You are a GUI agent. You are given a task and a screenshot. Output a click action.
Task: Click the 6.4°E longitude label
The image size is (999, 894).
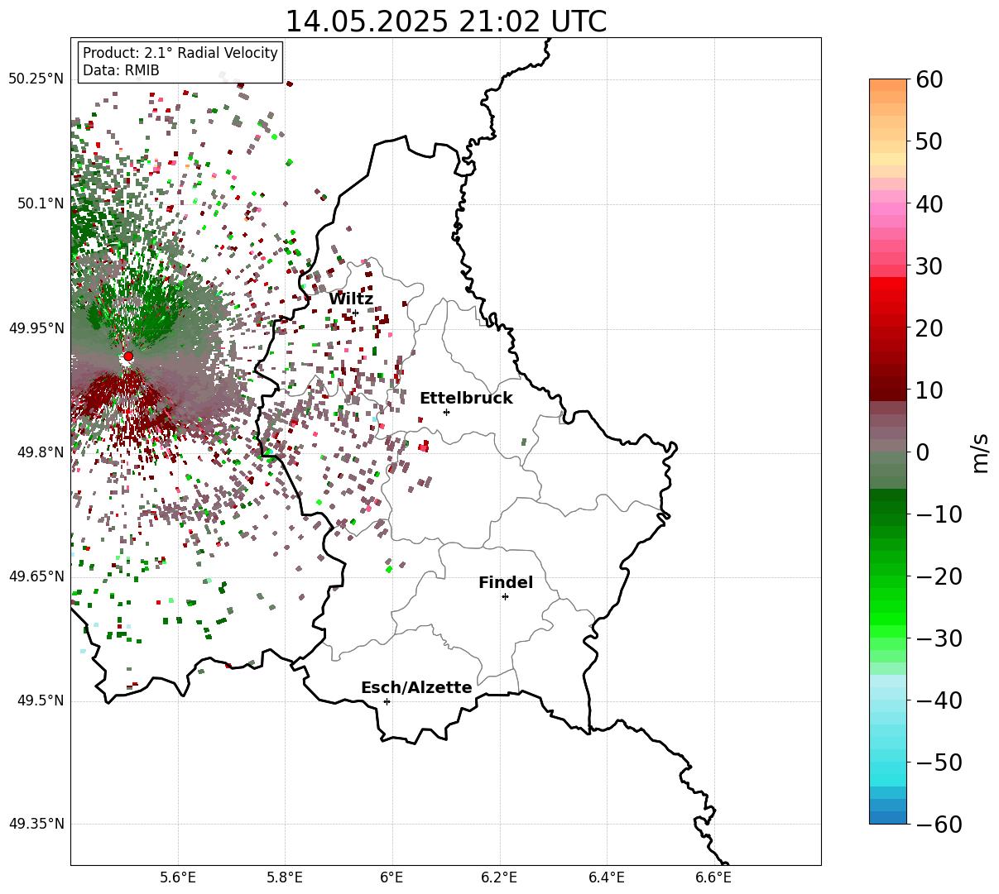(x=607, y=877)
